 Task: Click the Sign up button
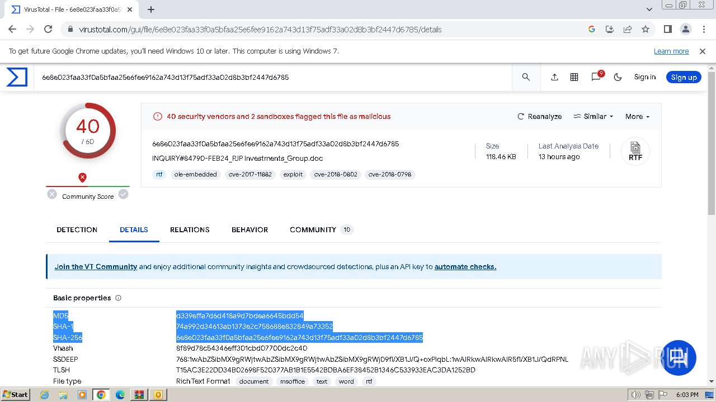coord(684,77)
